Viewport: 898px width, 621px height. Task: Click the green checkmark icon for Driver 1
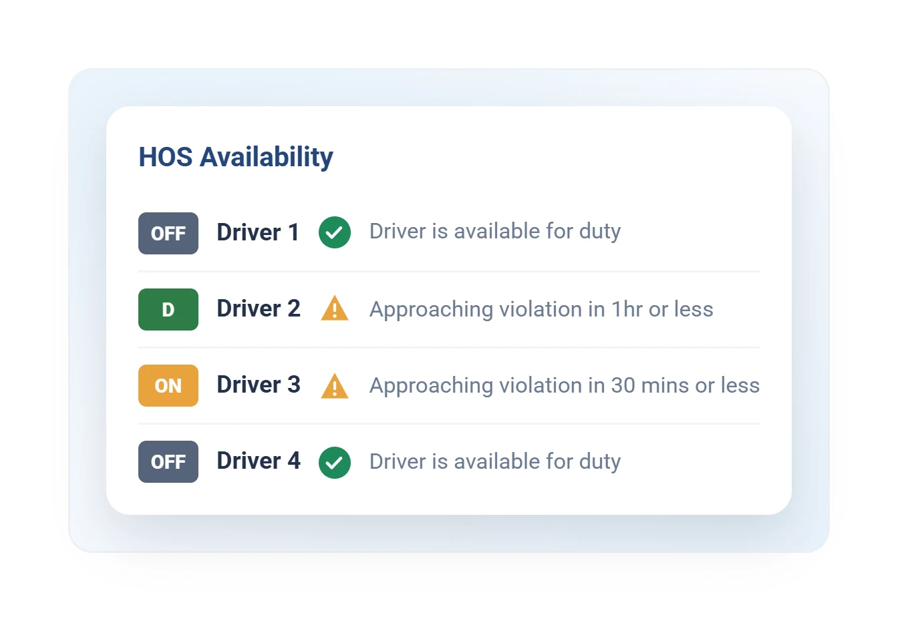coord(335,232)
